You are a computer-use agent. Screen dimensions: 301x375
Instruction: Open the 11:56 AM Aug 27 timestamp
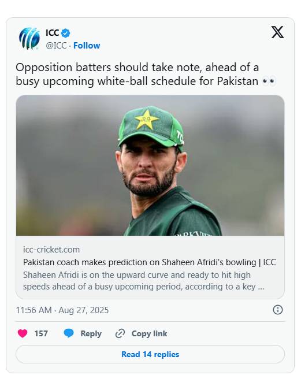62,310
